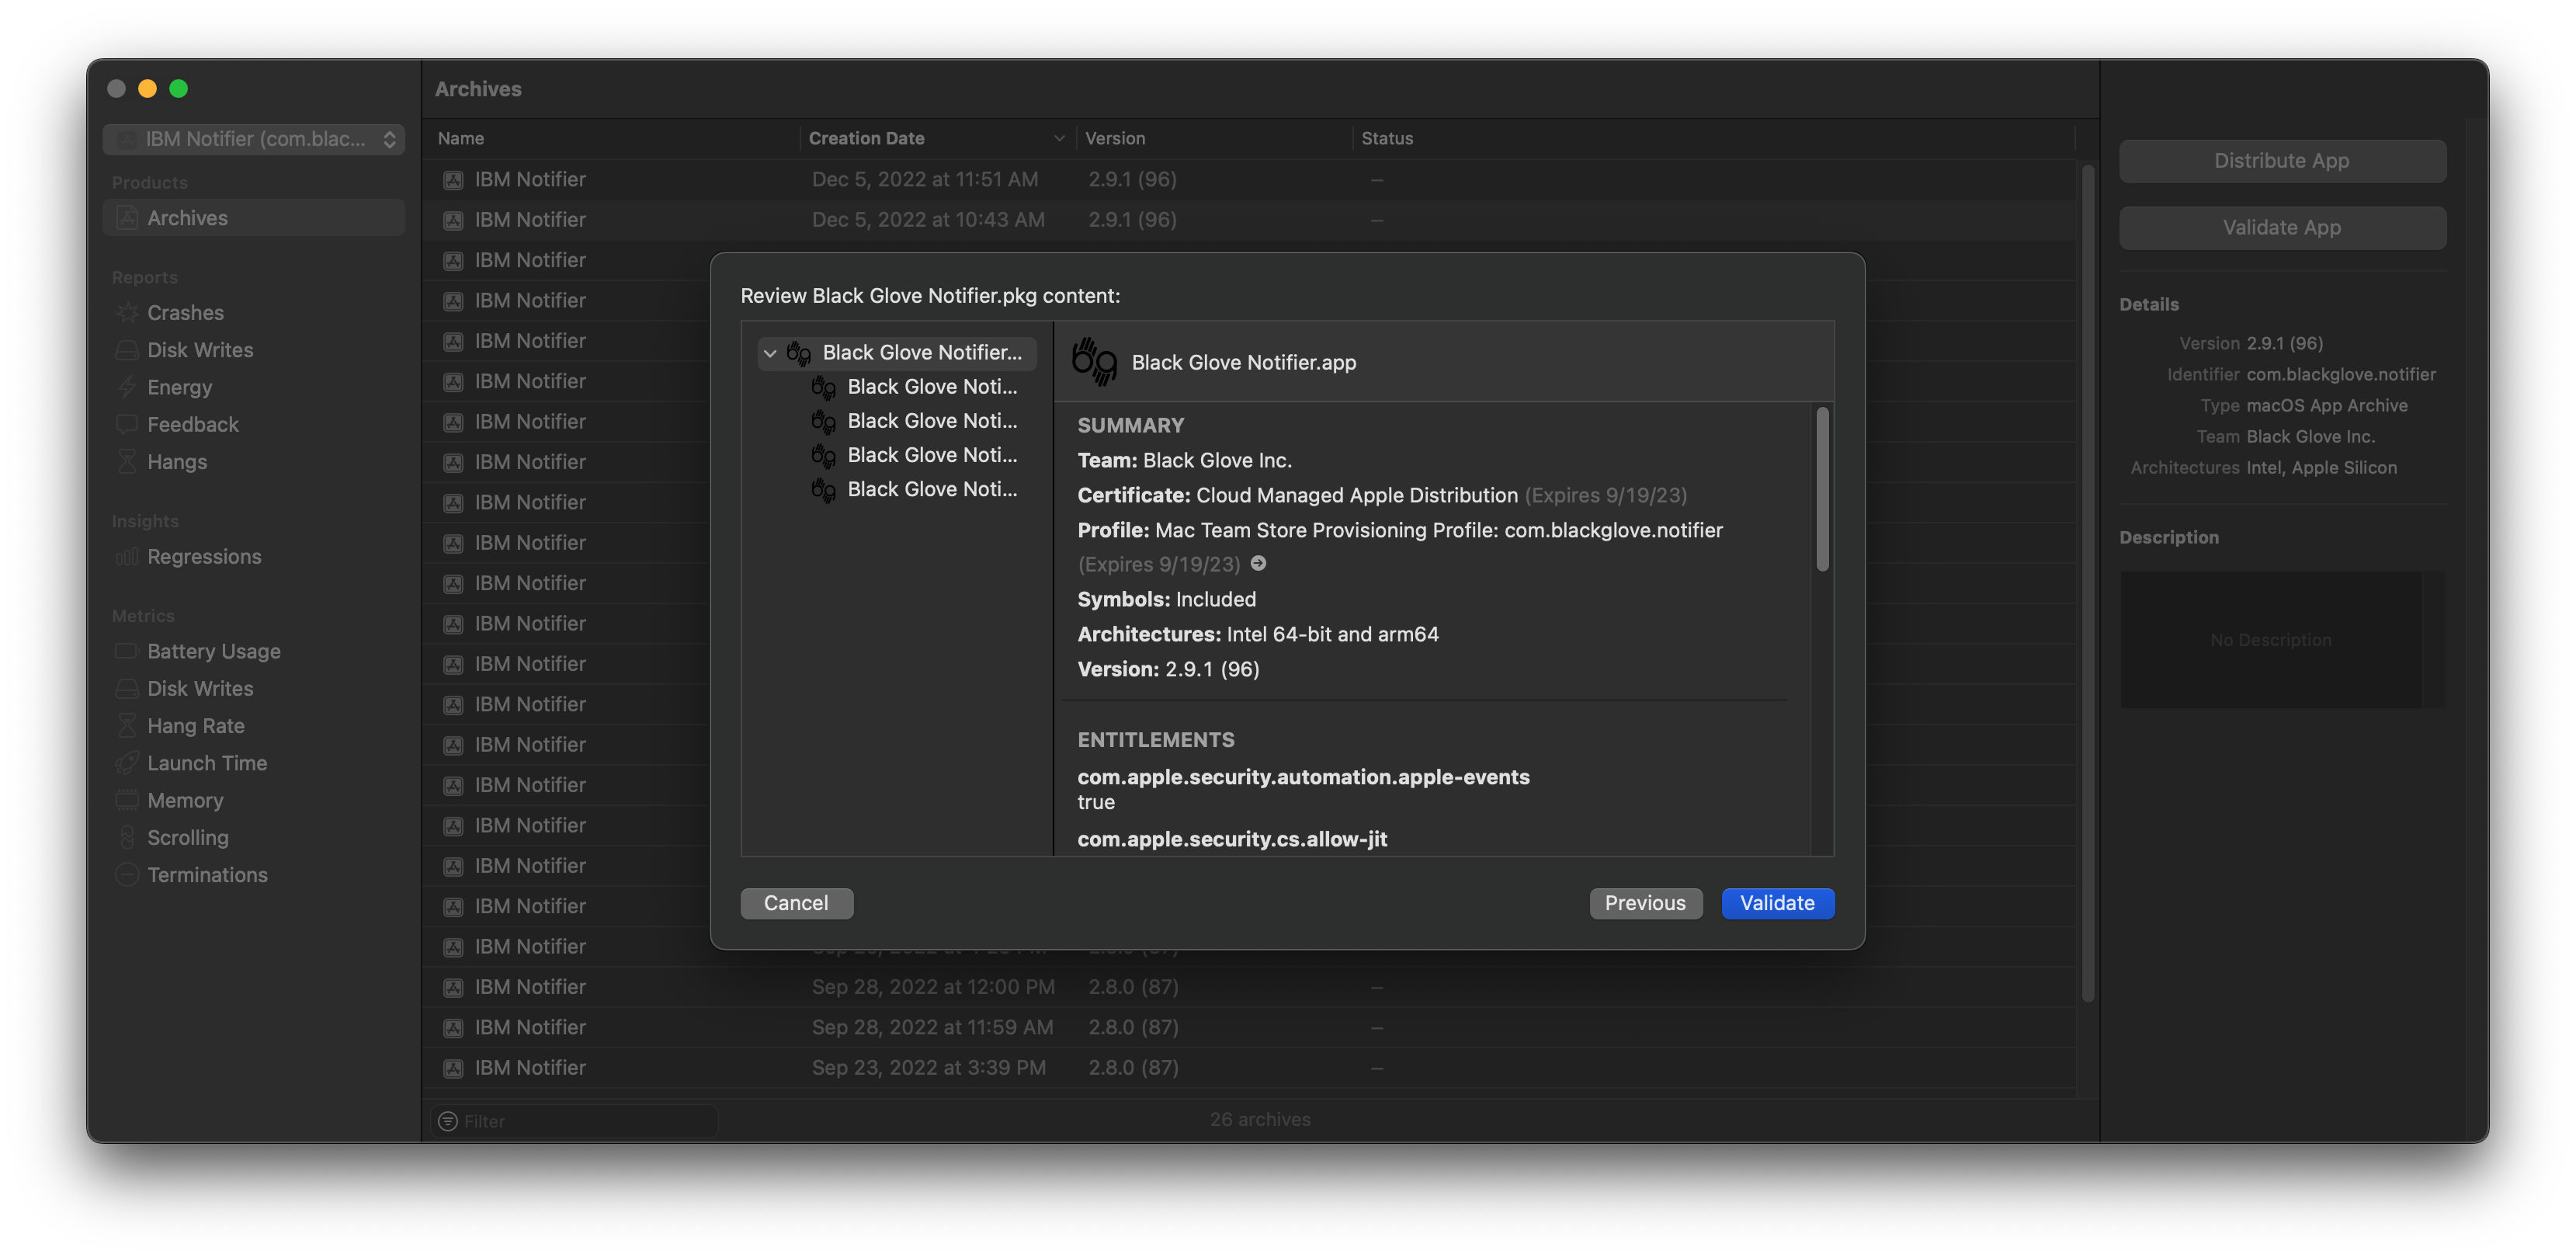The height and width of the screenshot is (1258, 2576).
Task: Select the archive dated Dec 5, 11:51 AM
Action: [1250, 180]
